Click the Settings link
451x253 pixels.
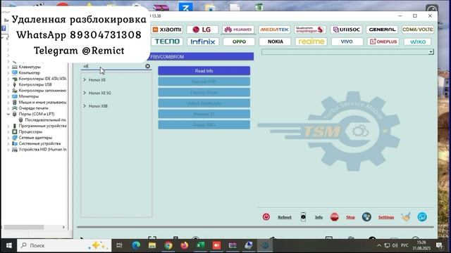(x=386, y=217)
